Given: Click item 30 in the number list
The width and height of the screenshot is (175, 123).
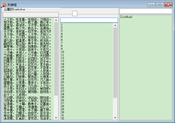Looking at the screenshot, I should (87, 112).
